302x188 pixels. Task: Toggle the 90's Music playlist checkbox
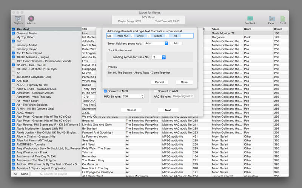tap(13, 29)
